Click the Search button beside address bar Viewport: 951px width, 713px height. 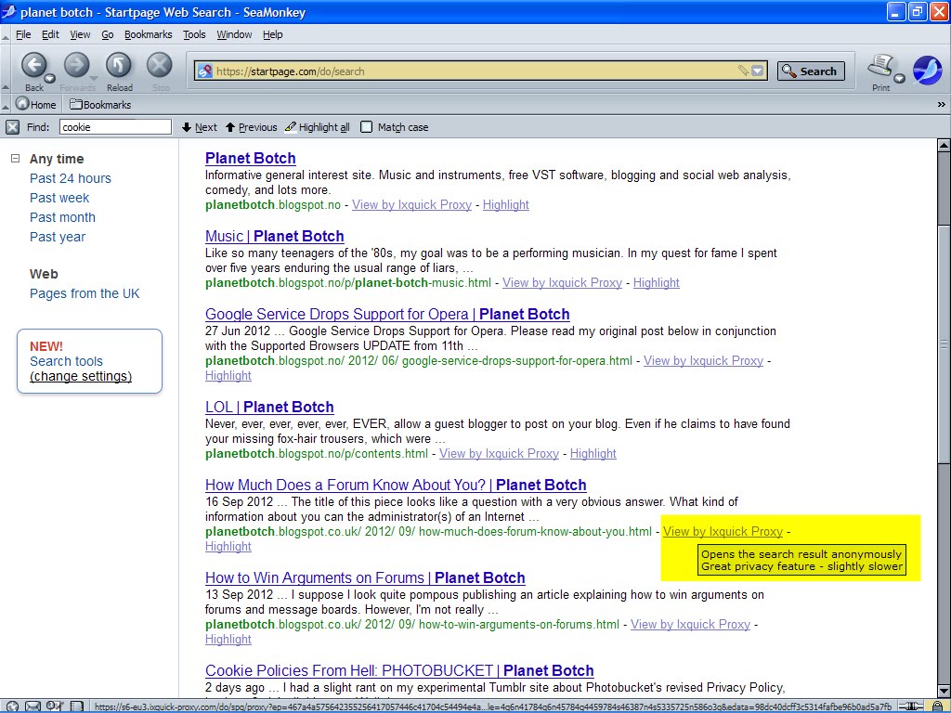pyautogui.click(x=811, y=71)
